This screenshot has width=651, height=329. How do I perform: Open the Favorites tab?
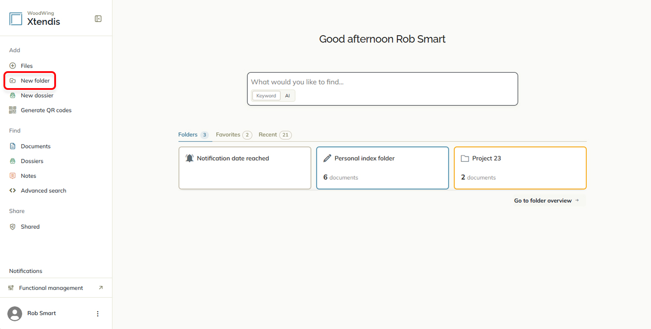[x=234, y=135]
